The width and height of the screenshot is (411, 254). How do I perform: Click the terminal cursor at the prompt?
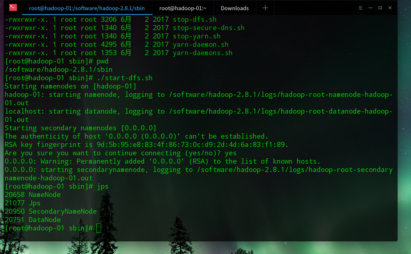(99, 228)
